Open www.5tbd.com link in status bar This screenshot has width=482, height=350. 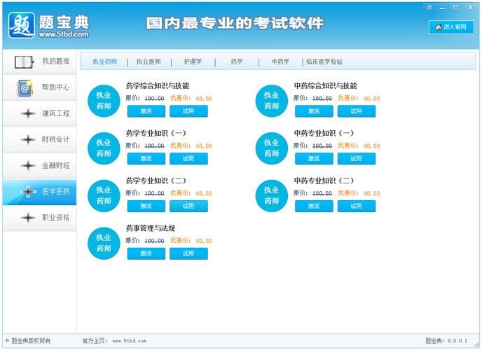click(129, 341)
